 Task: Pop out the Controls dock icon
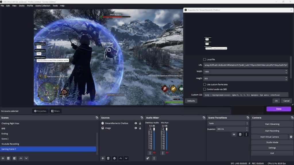(292, 118)
